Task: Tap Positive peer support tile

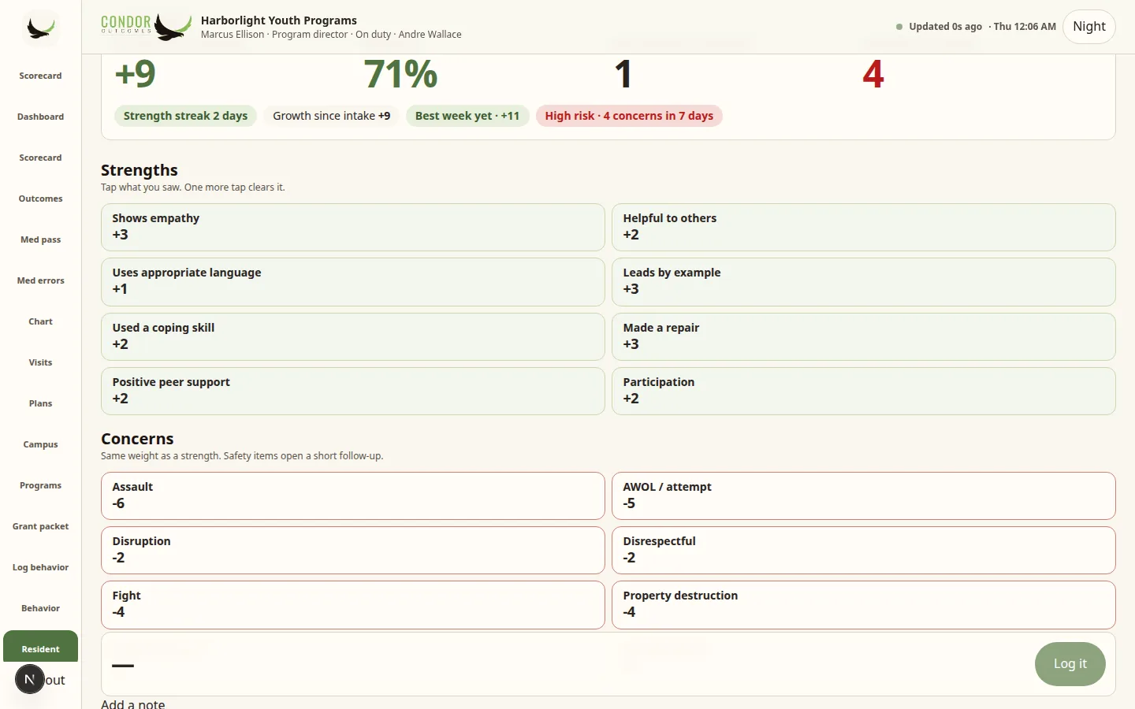Action: pos(352,391)
